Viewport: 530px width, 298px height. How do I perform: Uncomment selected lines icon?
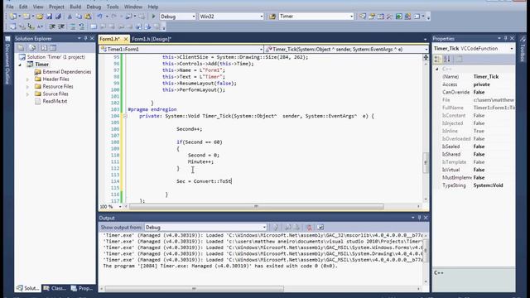pos(81,26)
